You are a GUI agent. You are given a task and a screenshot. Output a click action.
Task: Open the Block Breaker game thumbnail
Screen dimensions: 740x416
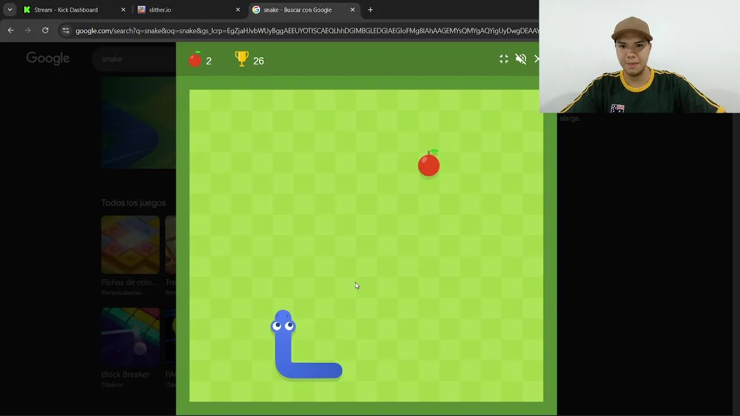click(x=130, y=337)
